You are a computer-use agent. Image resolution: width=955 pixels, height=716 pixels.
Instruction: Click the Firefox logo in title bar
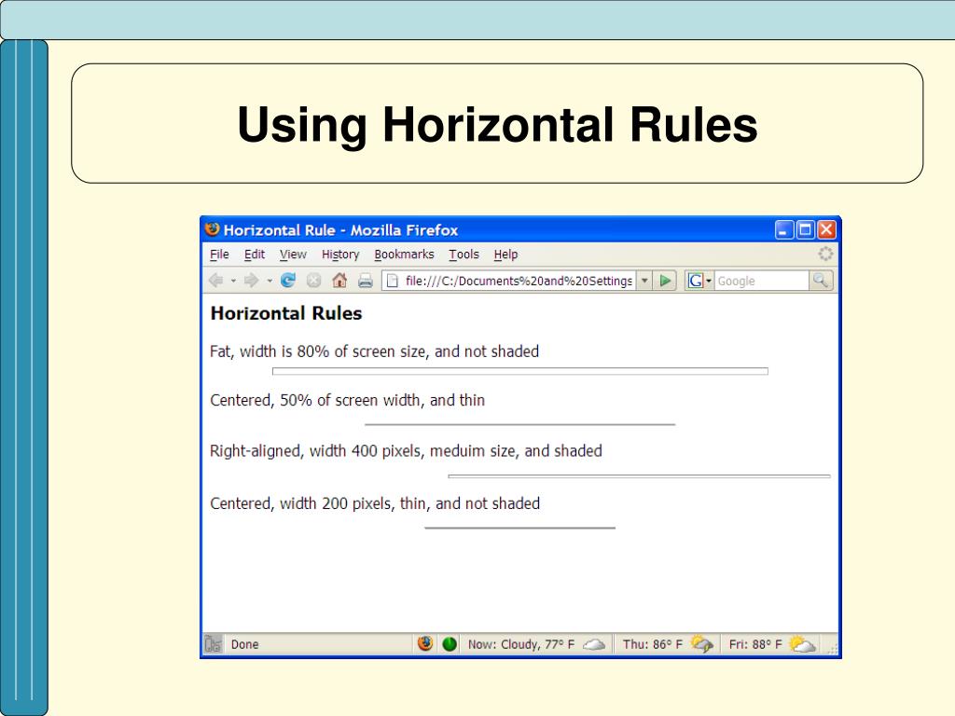[212, 229]
